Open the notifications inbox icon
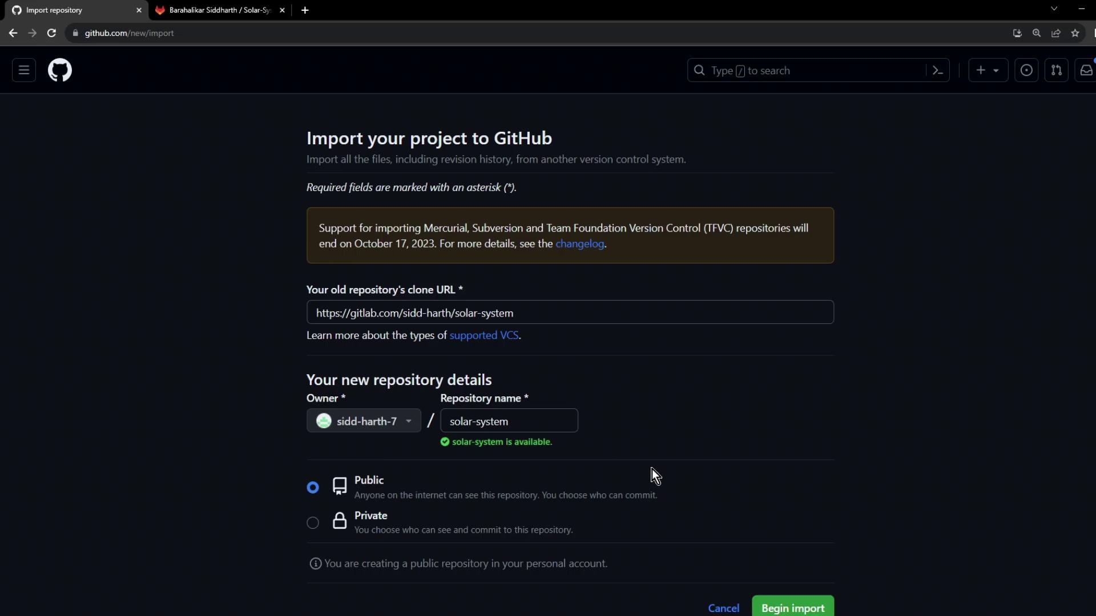 pyautogui.click(x=1086, y=70)
